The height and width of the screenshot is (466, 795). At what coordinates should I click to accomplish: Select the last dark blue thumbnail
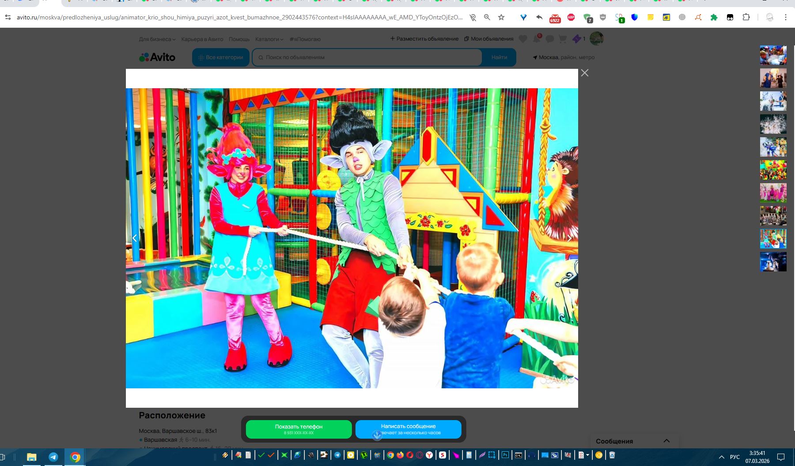click(x=773, y=262)
